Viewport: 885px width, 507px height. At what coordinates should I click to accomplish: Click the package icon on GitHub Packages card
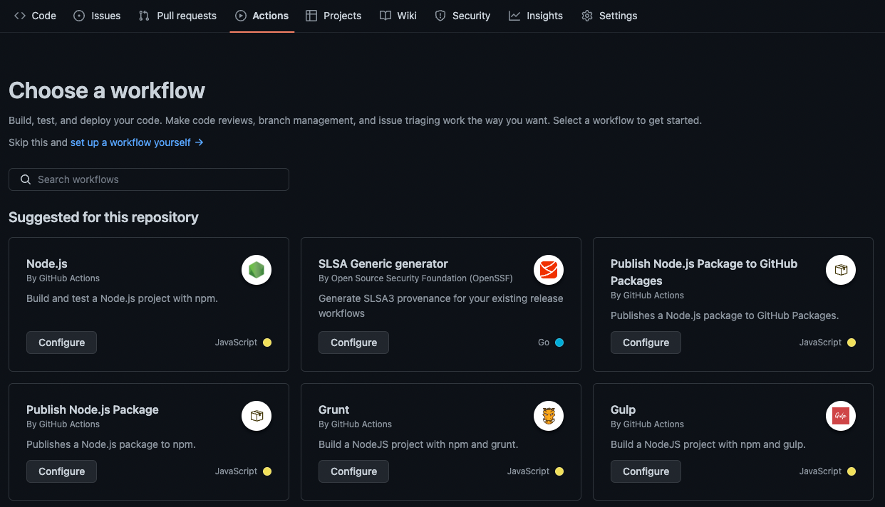click(841, 270)
